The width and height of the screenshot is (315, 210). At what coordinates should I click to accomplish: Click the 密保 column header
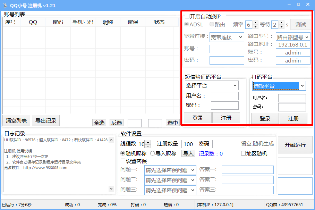[x=133, y=22]
